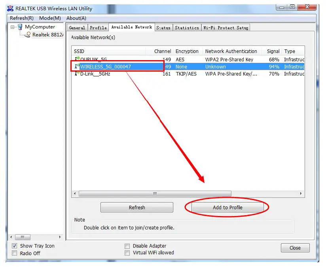Sort by the Type column header
The image size is (326, 267).
(x=293, y=51)
